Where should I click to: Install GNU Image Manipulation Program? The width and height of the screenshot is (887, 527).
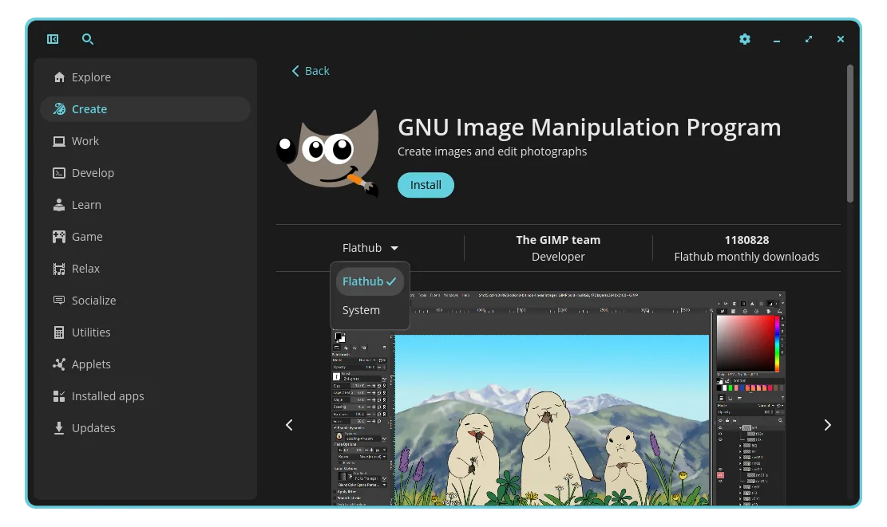click(x=426, y=185)
